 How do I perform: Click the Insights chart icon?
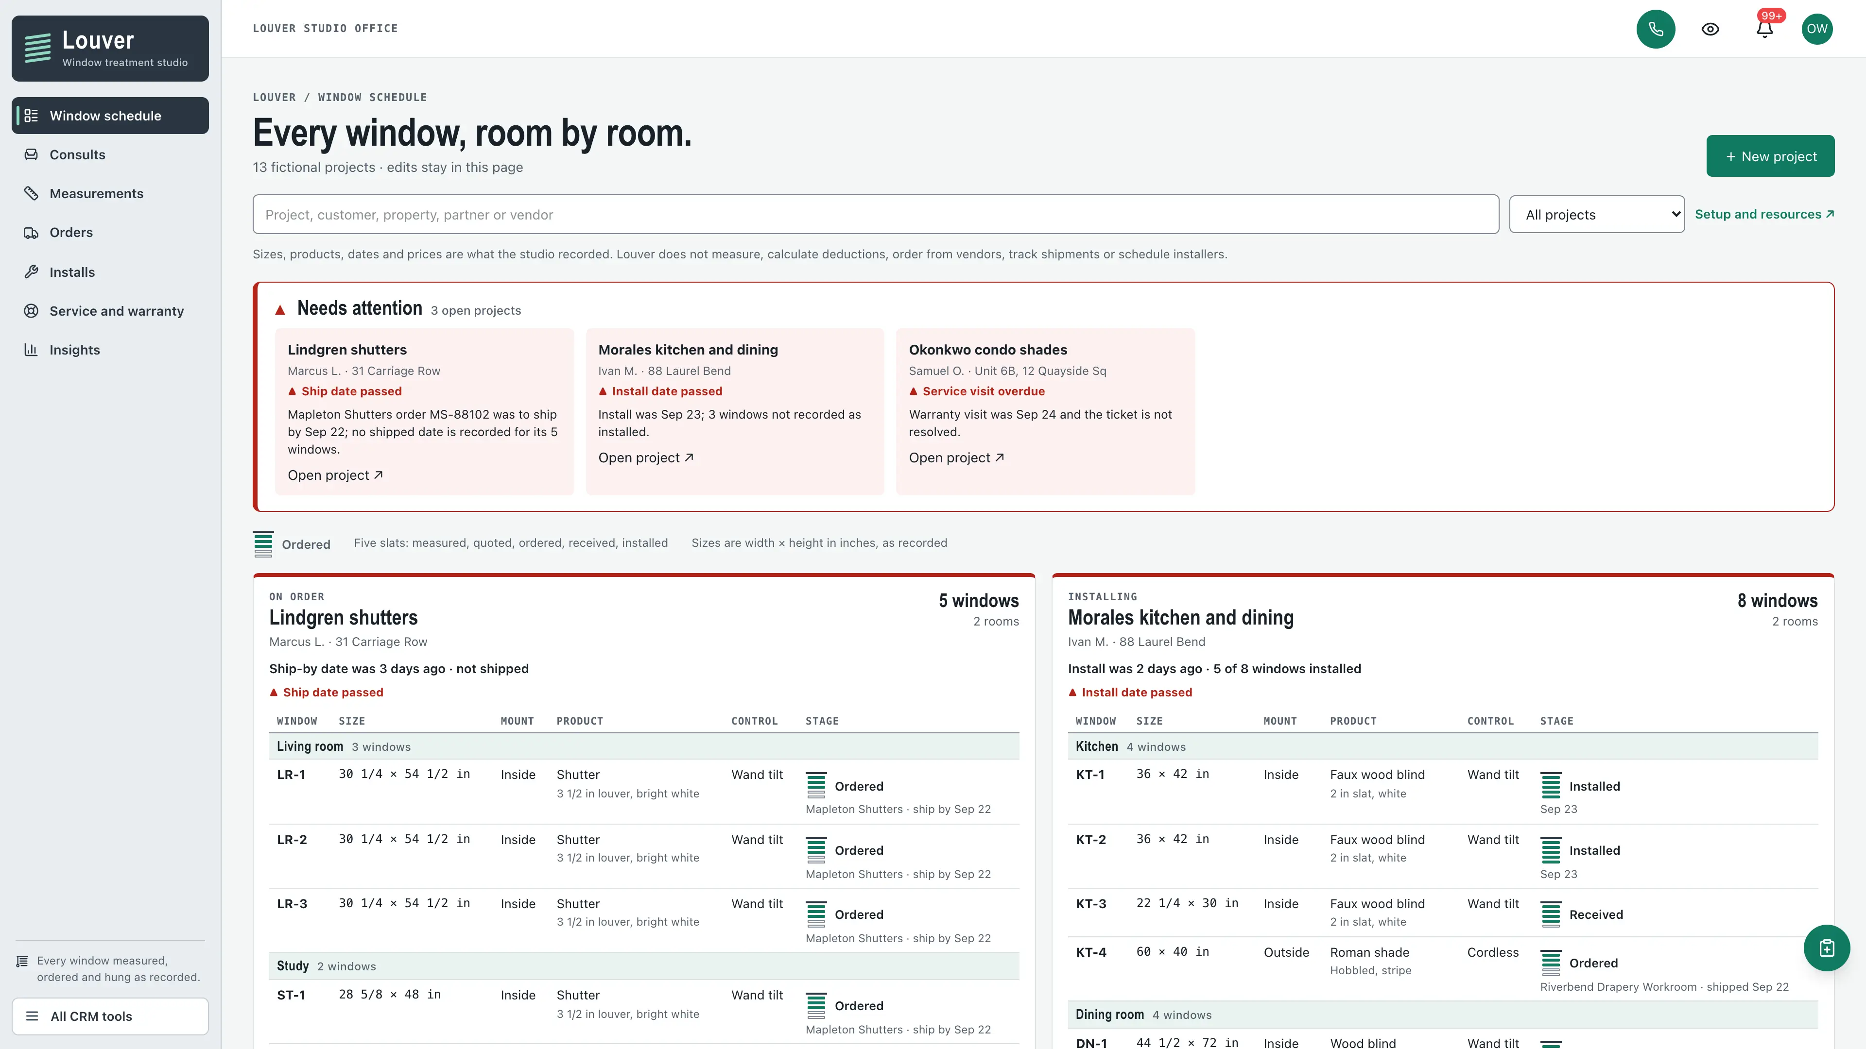tap(31, 350)
